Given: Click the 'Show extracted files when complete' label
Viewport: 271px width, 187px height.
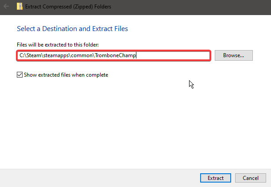Looking at the screenshot, I should [66, 75].
